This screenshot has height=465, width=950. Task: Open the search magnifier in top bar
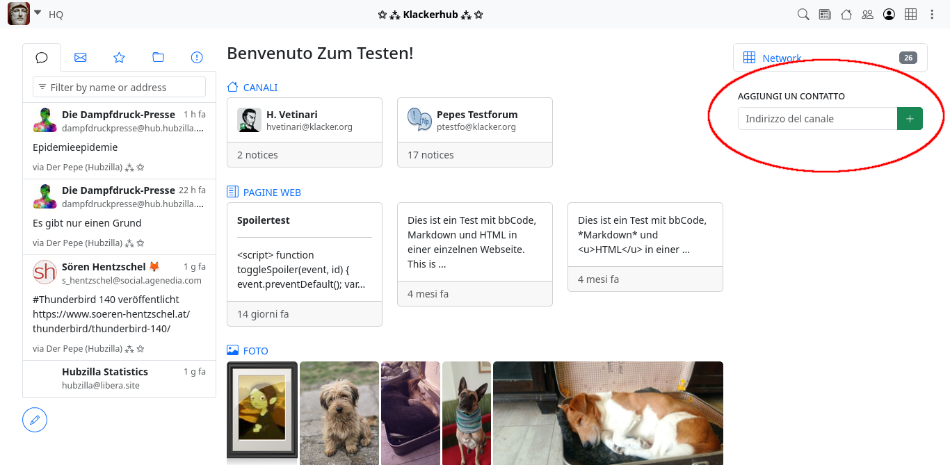[x=803, y=15]
